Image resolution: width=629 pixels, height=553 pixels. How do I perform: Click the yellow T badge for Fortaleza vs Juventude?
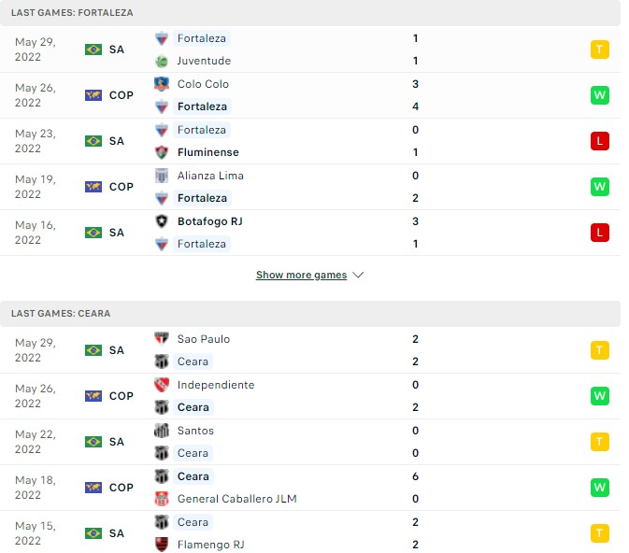pyautogui.click(x=600, y=50)
